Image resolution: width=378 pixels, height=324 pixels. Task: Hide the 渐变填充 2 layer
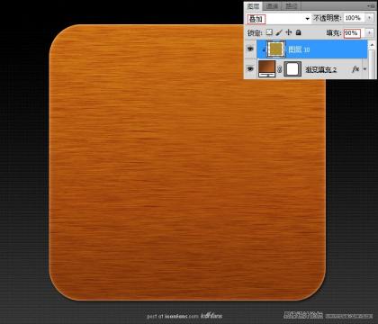click(x=250, y=69)
